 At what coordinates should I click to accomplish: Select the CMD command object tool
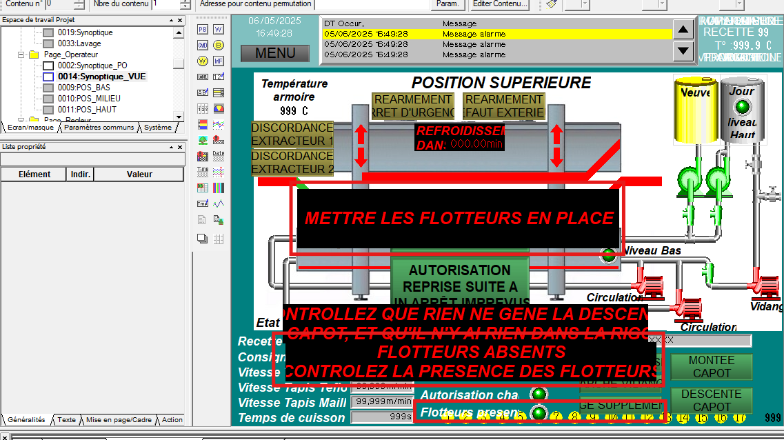click(x=201, y=46)
